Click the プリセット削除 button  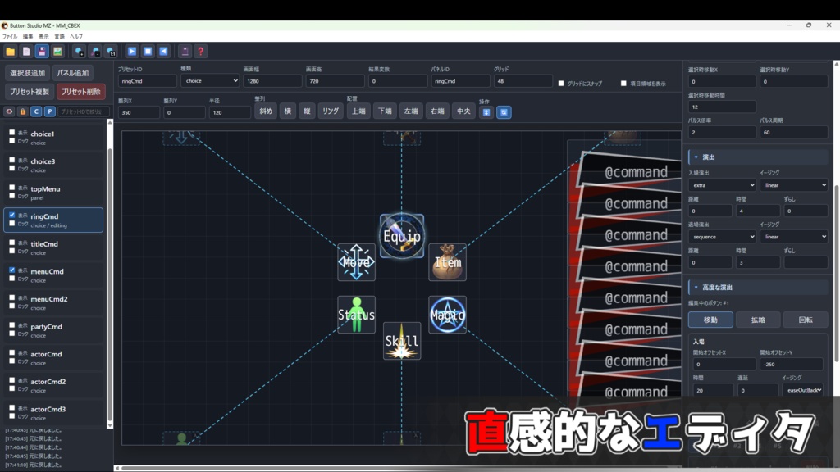81,92
